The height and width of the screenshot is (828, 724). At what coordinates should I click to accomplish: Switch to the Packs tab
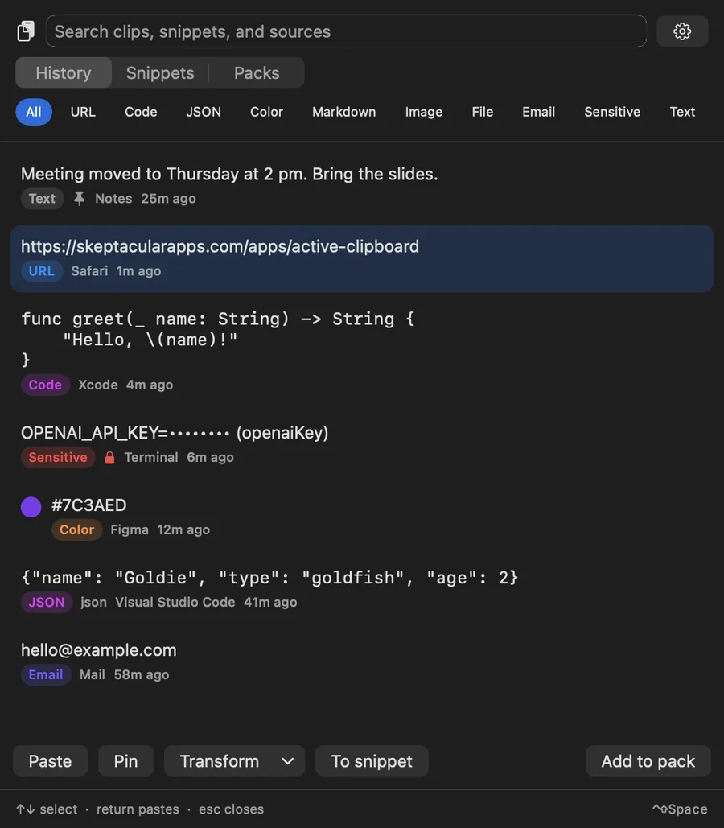[x=257, y=73]
